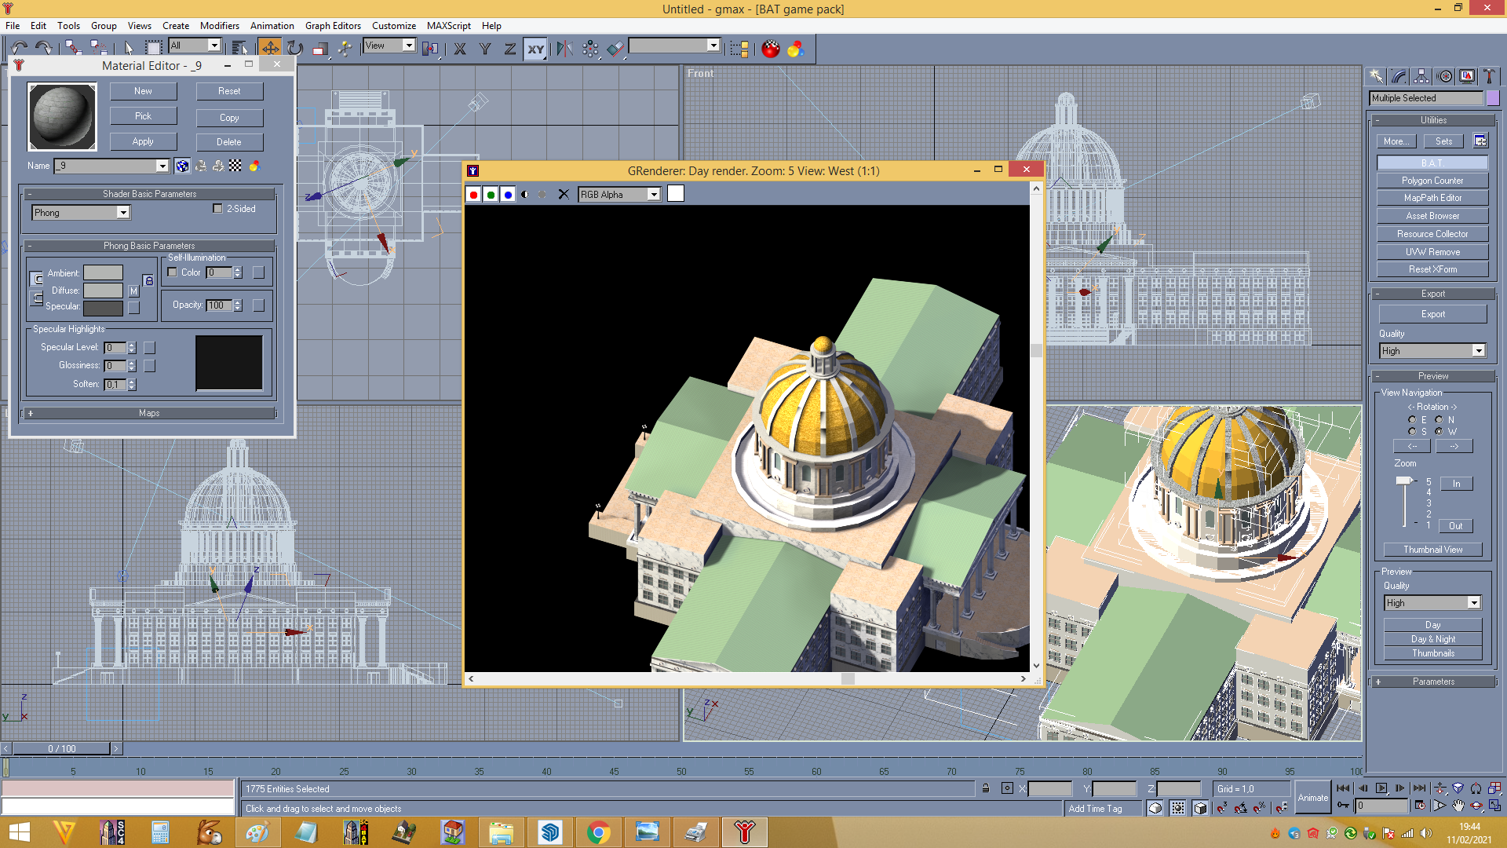Toggle 3D Snap magnet icon
The width and height of the screenshot is (1507, 848).
click(x=1222, y=808)
